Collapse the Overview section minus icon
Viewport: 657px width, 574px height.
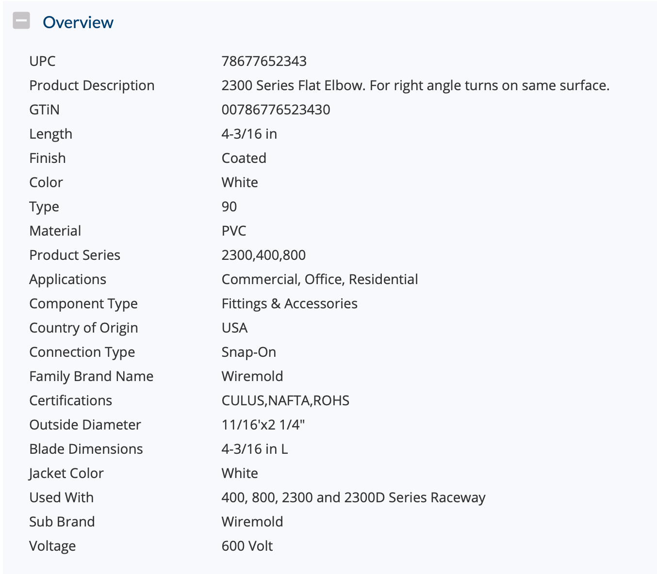(21, 21)
